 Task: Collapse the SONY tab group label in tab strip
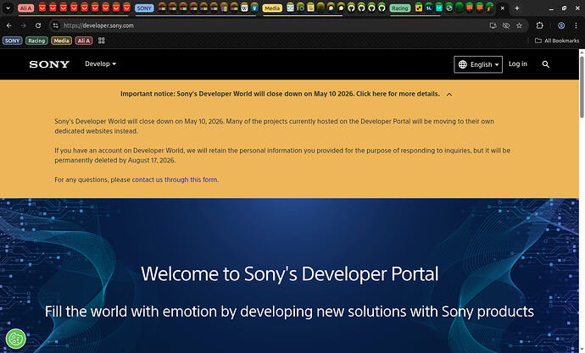[144, 8]
